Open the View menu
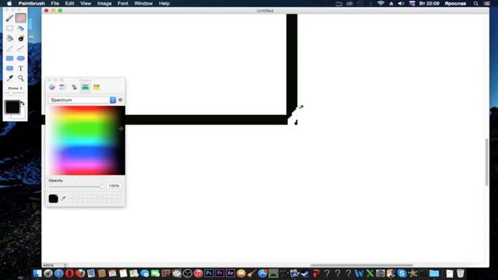The image size is (498, 280). [x=86, y=3]
